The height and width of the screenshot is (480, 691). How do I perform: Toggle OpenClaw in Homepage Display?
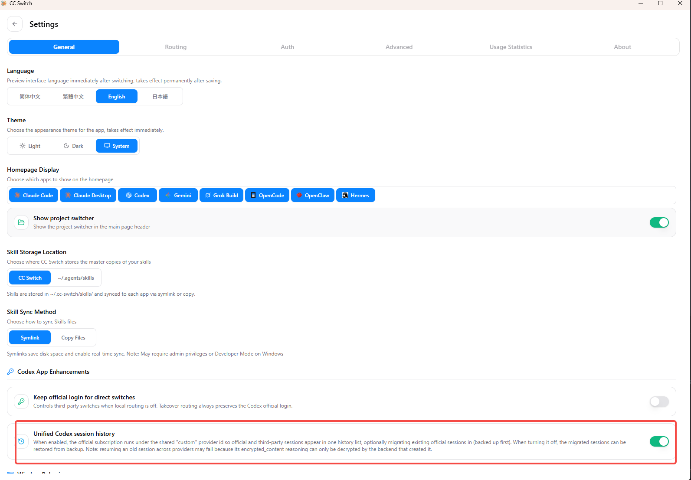coord(313,195)
